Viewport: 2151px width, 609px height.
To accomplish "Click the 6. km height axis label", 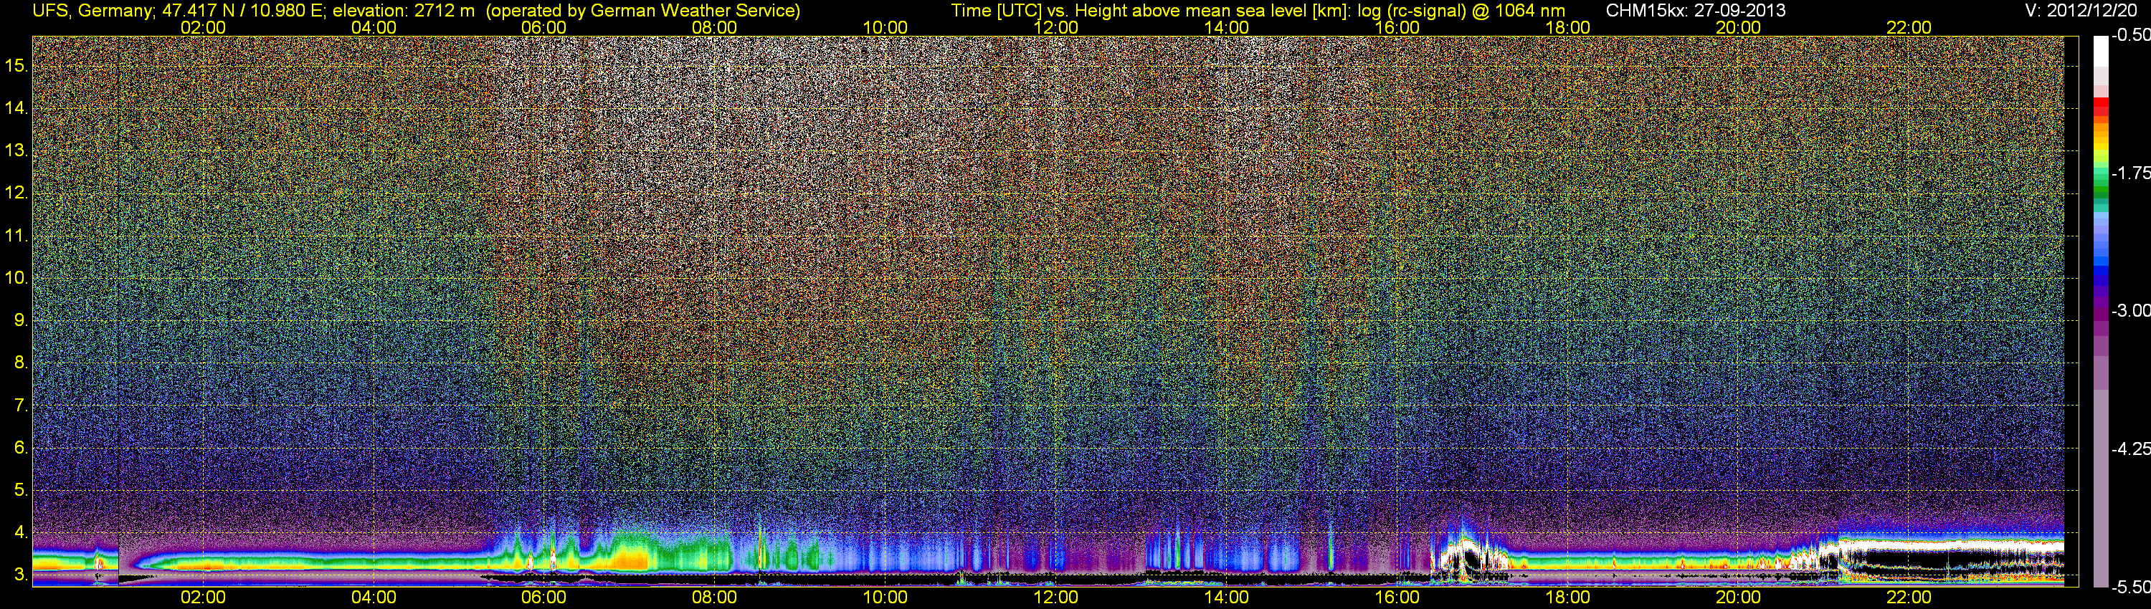I will (x=21, y=448).
